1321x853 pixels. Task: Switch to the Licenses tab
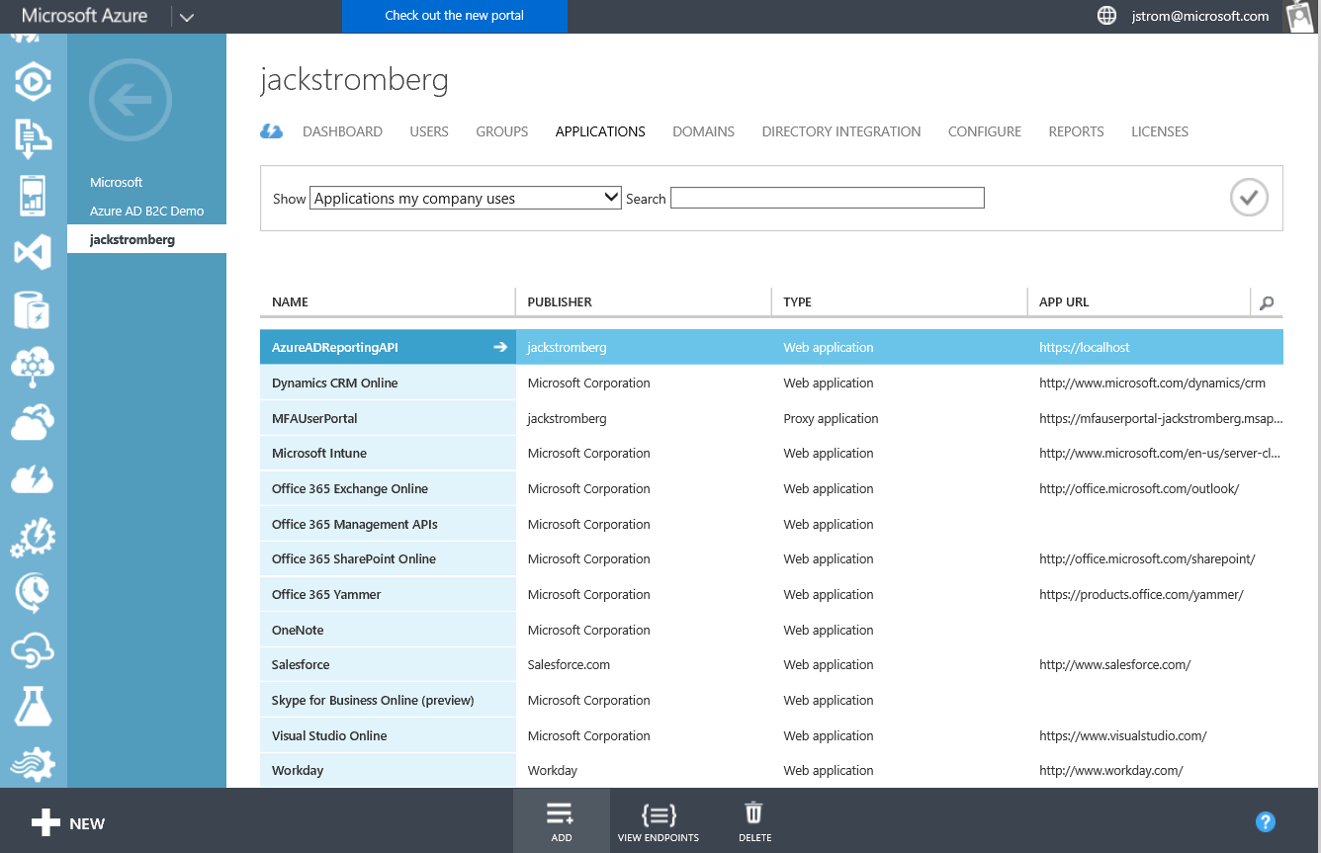pyautogui.click(x=1160, y=131)
